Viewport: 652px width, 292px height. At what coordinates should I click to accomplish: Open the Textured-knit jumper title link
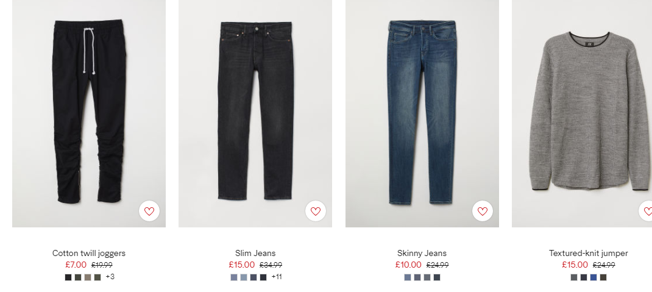tap(589, 253)
